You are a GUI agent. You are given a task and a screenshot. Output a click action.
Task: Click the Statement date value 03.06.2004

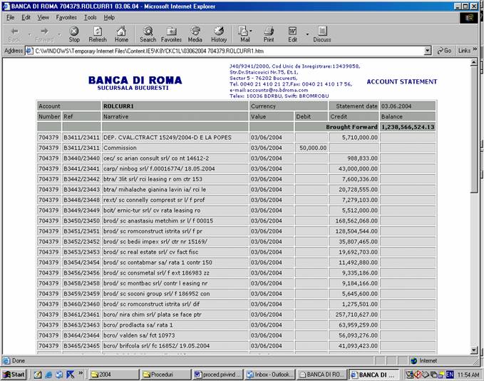pyautogui.click(x=408, y=106)
